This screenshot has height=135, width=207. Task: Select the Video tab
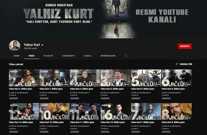(x=32, y=56)
